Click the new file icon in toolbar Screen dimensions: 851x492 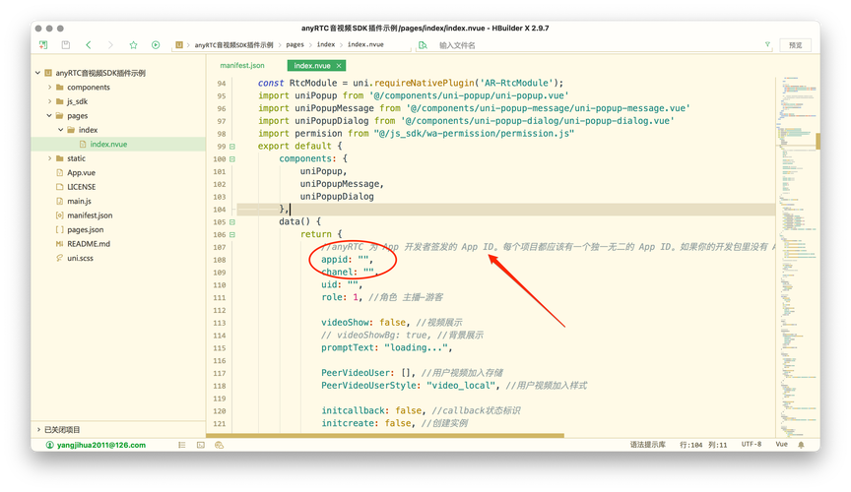pos(43,45)
